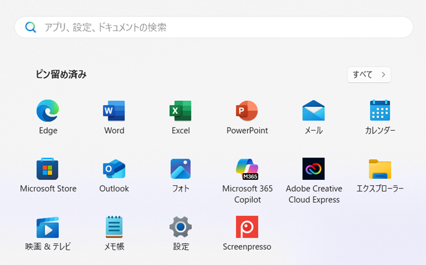This screenshot has width=426, height=265.
Task: Open the Excel app icon
Action: pos(180,111)
